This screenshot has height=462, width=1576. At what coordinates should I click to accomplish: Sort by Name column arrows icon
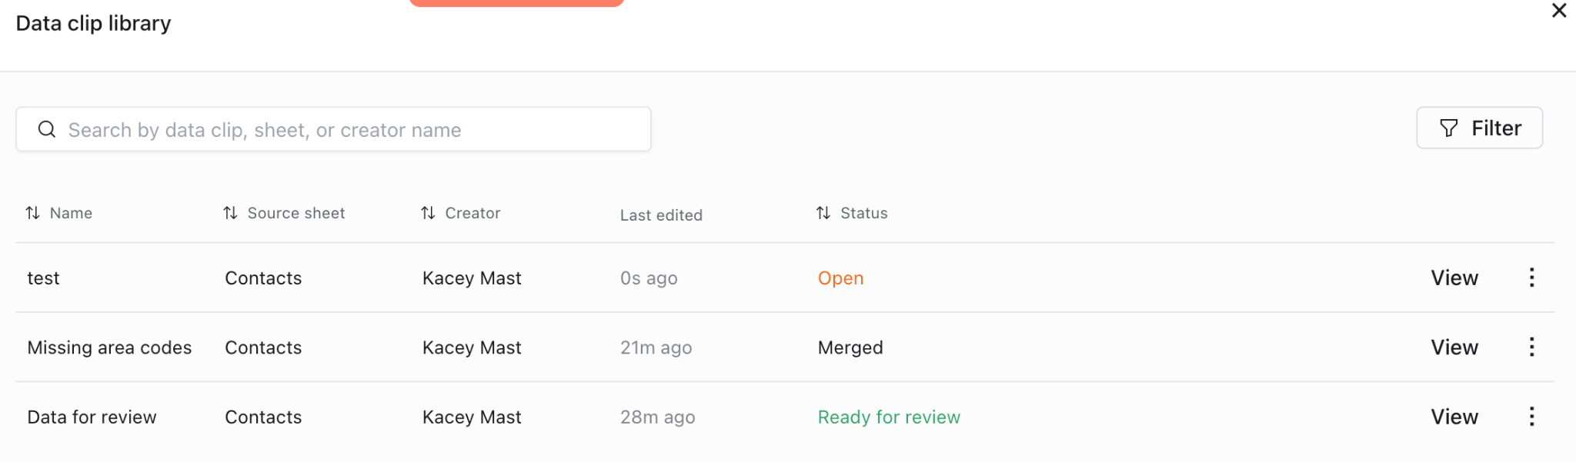(32, 213)
